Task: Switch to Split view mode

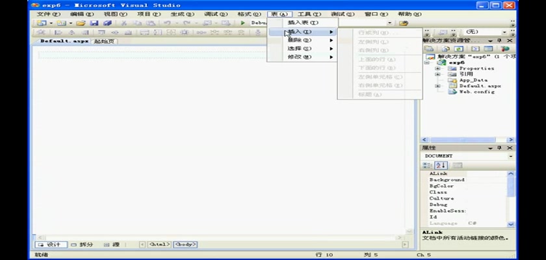Action: [83, 245]
